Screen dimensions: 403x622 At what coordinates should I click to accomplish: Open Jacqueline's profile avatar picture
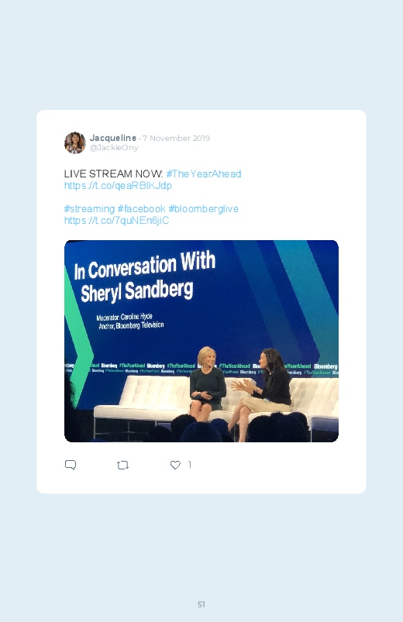[x=75, y=143]
